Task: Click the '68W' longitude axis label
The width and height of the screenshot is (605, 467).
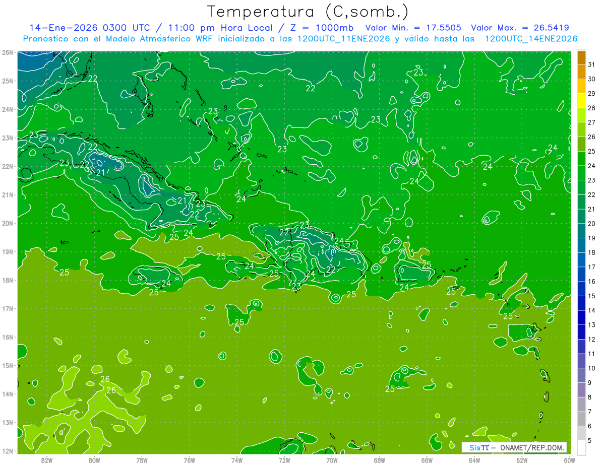Action: pyautogui.click(x=379, y=459)
